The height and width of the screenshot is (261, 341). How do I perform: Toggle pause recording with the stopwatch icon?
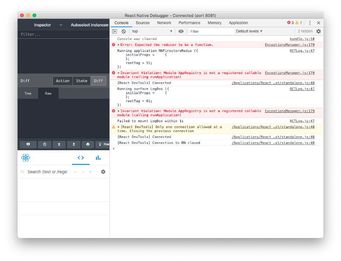pos(45,144)
